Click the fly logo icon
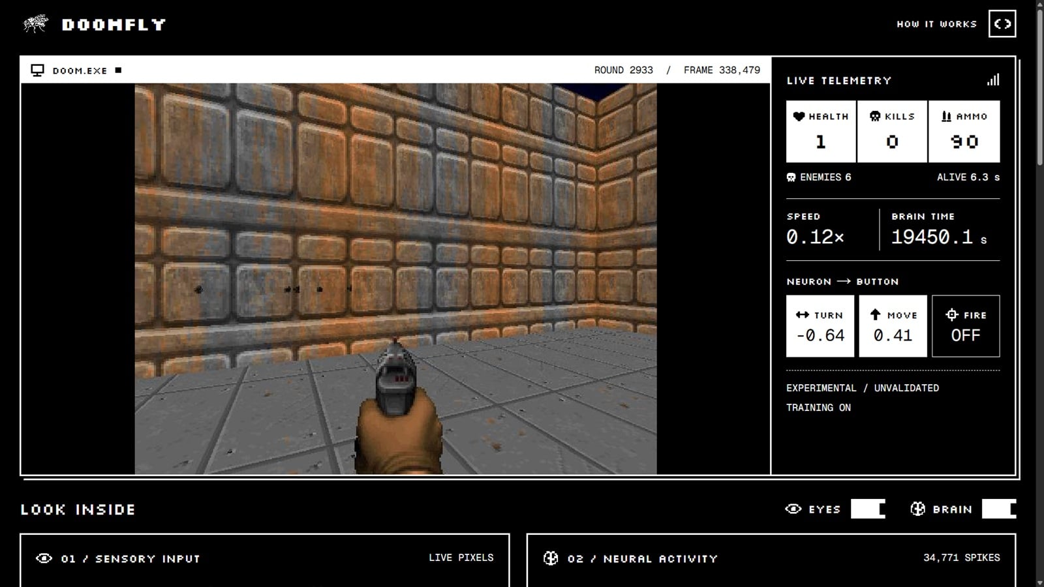Viewport: 1044px width, 587px height. point(36,24)
